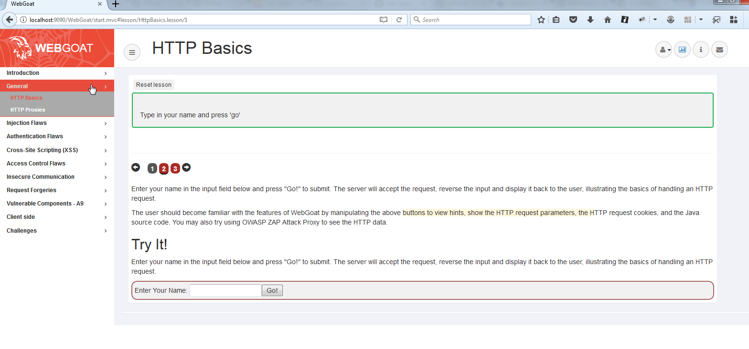Toggle sidebar with hamburger menu button
This screenshot has width=749, height=349.
(x=132, y=52)
